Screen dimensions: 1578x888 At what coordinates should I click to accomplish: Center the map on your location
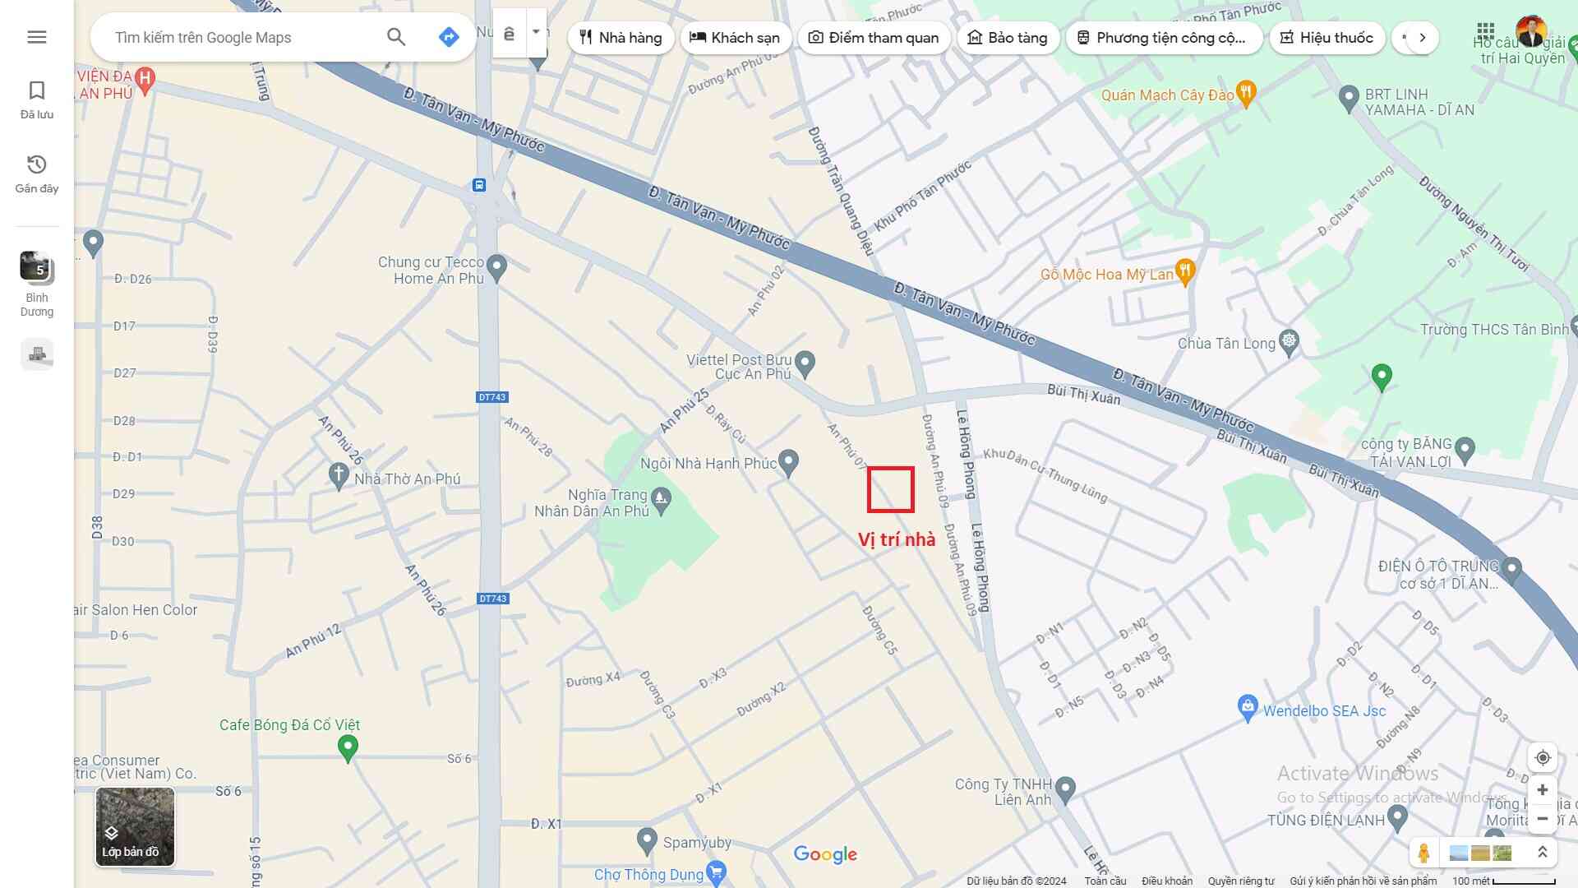tap(1542, 757)
